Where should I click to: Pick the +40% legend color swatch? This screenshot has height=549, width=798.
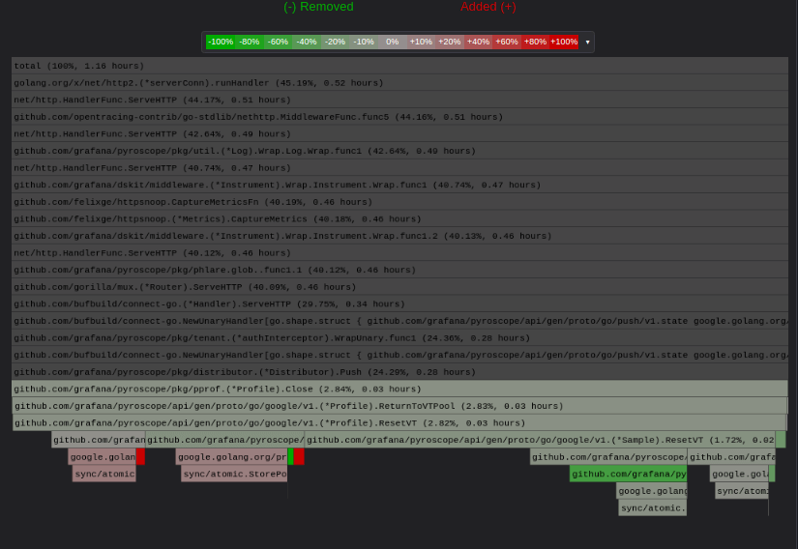click(478, 43)
